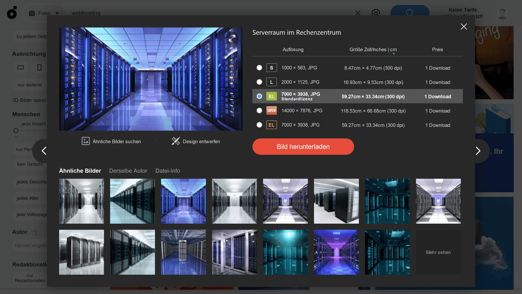Search by image using the camera icon
This screenshot has width=522, height=294.
[376, 13]
